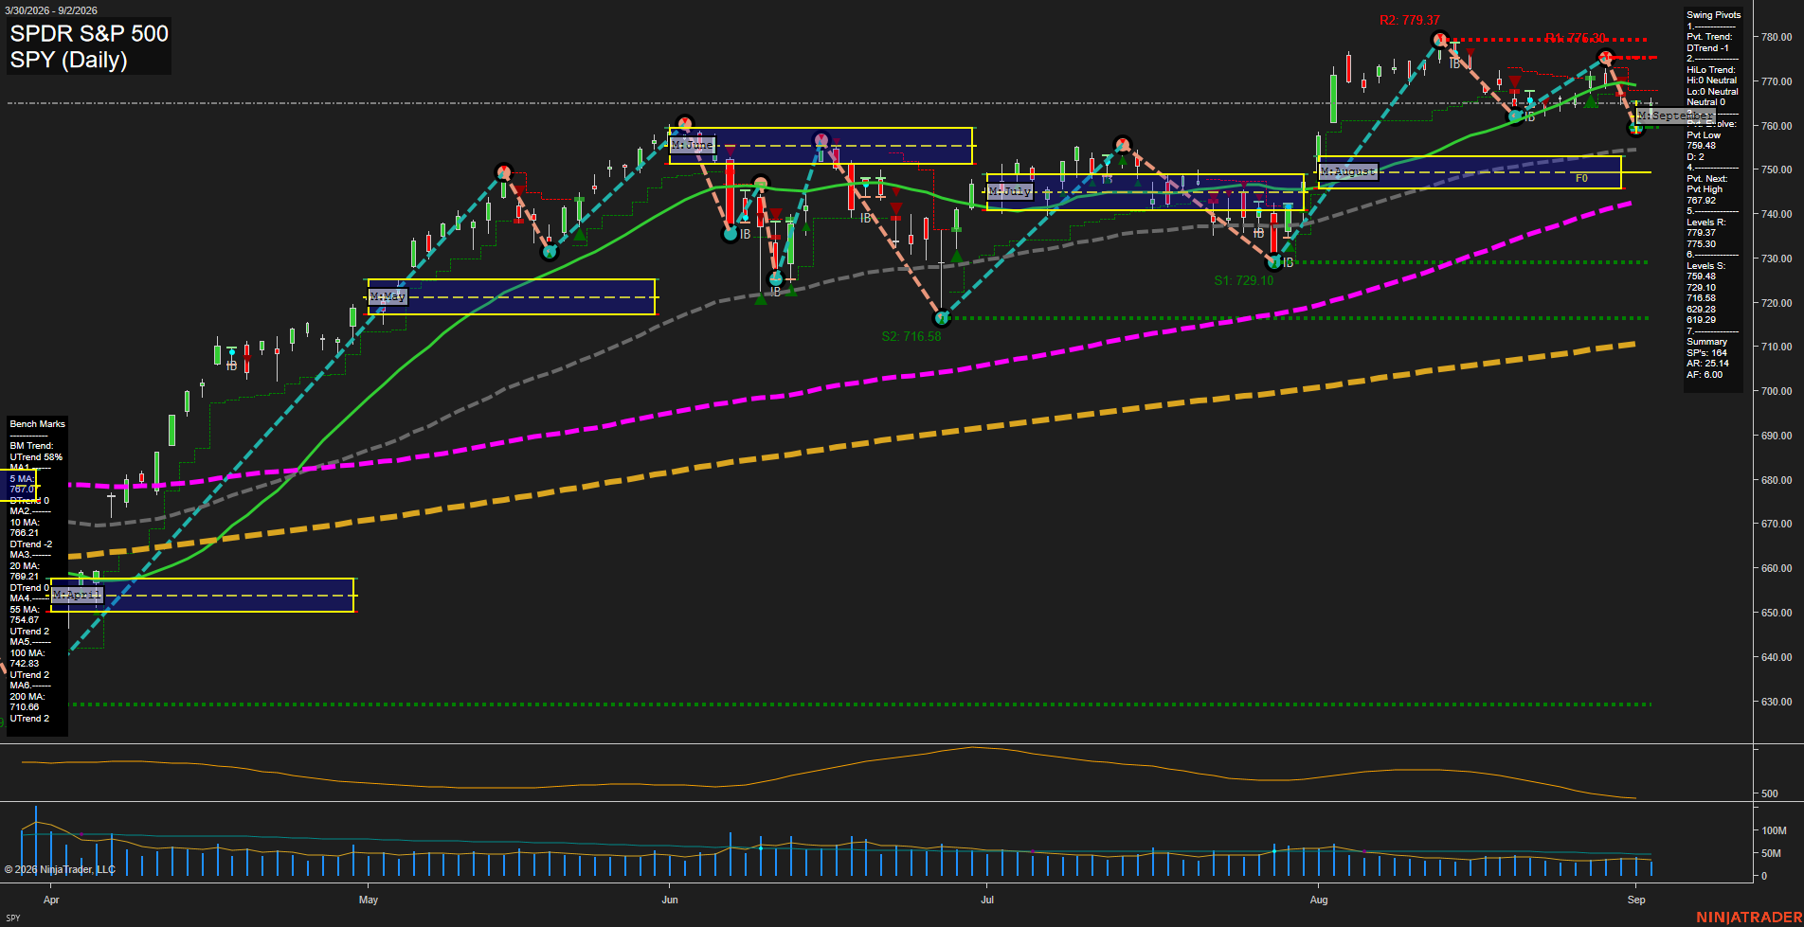This screenshot has height=927, width=1804.
Task: Click the Jun label on time axis
Action: [x=670, y=900]
